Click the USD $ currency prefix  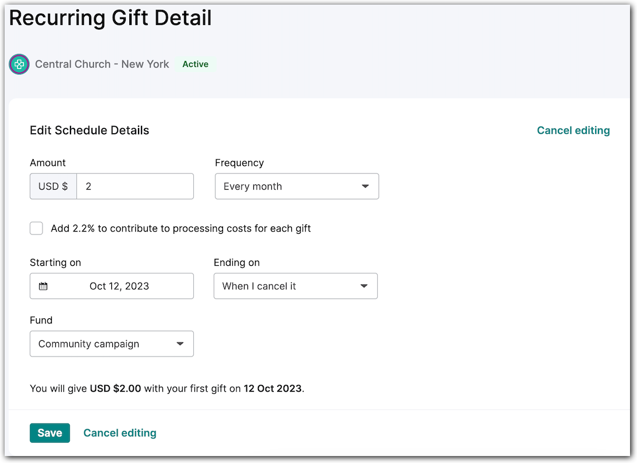click(53, 186)
